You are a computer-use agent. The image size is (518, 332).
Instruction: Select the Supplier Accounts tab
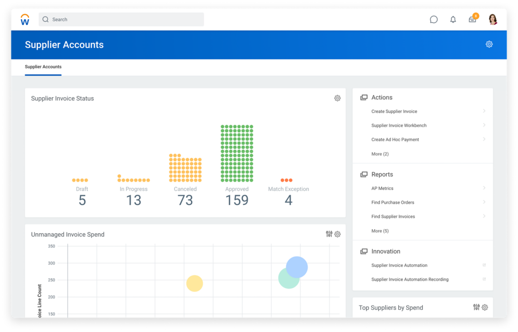click(43, 67)
